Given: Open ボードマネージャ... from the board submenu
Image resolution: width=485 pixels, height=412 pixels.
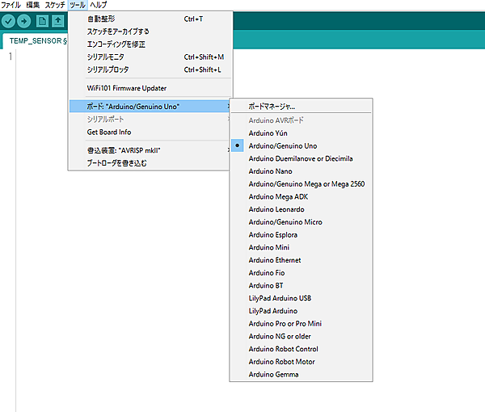Looking at the screenshot, I should tap(272, 107).
